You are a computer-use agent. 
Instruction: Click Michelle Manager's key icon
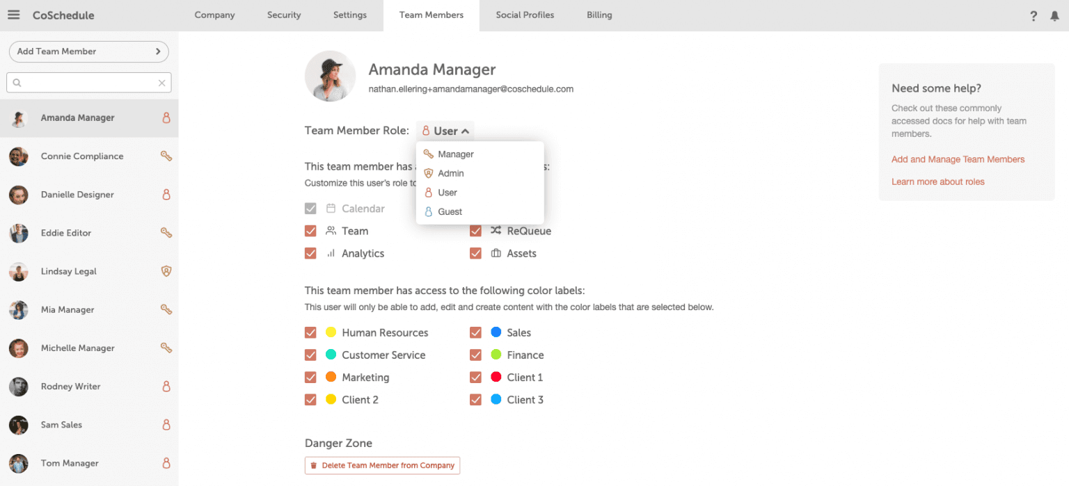[166, 348]
